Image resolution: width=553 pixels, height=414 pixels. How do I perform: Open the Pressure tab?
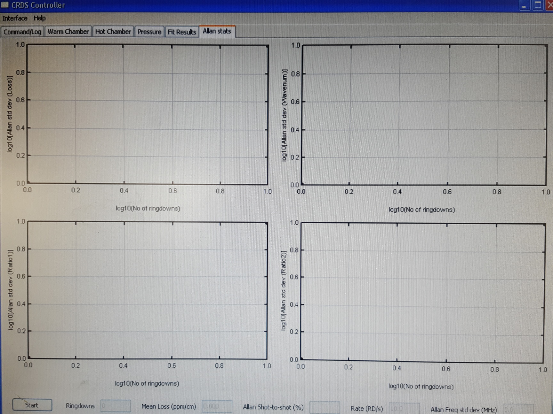(x=149, y=32)
